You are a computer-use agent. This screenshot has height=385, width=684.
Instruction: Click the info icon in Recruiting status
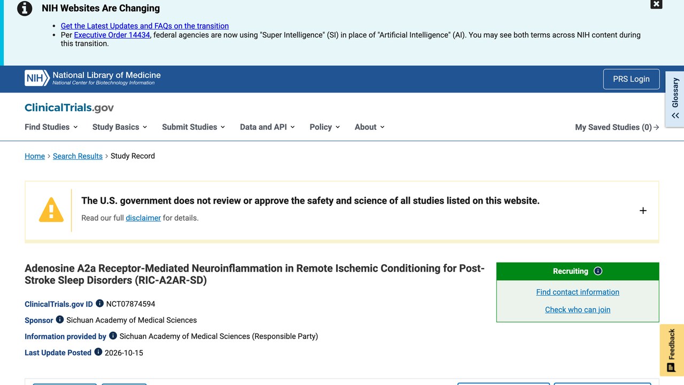pos(598,271)
